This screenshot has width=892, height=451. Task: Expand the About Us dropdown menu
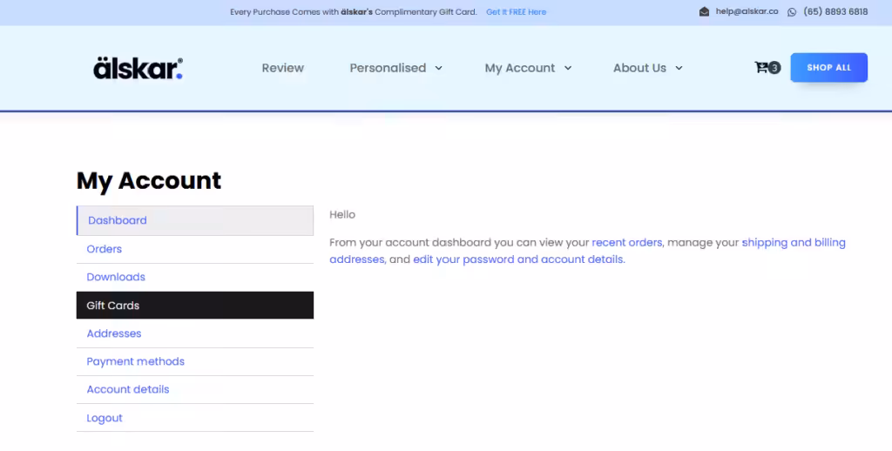point(647,68)
